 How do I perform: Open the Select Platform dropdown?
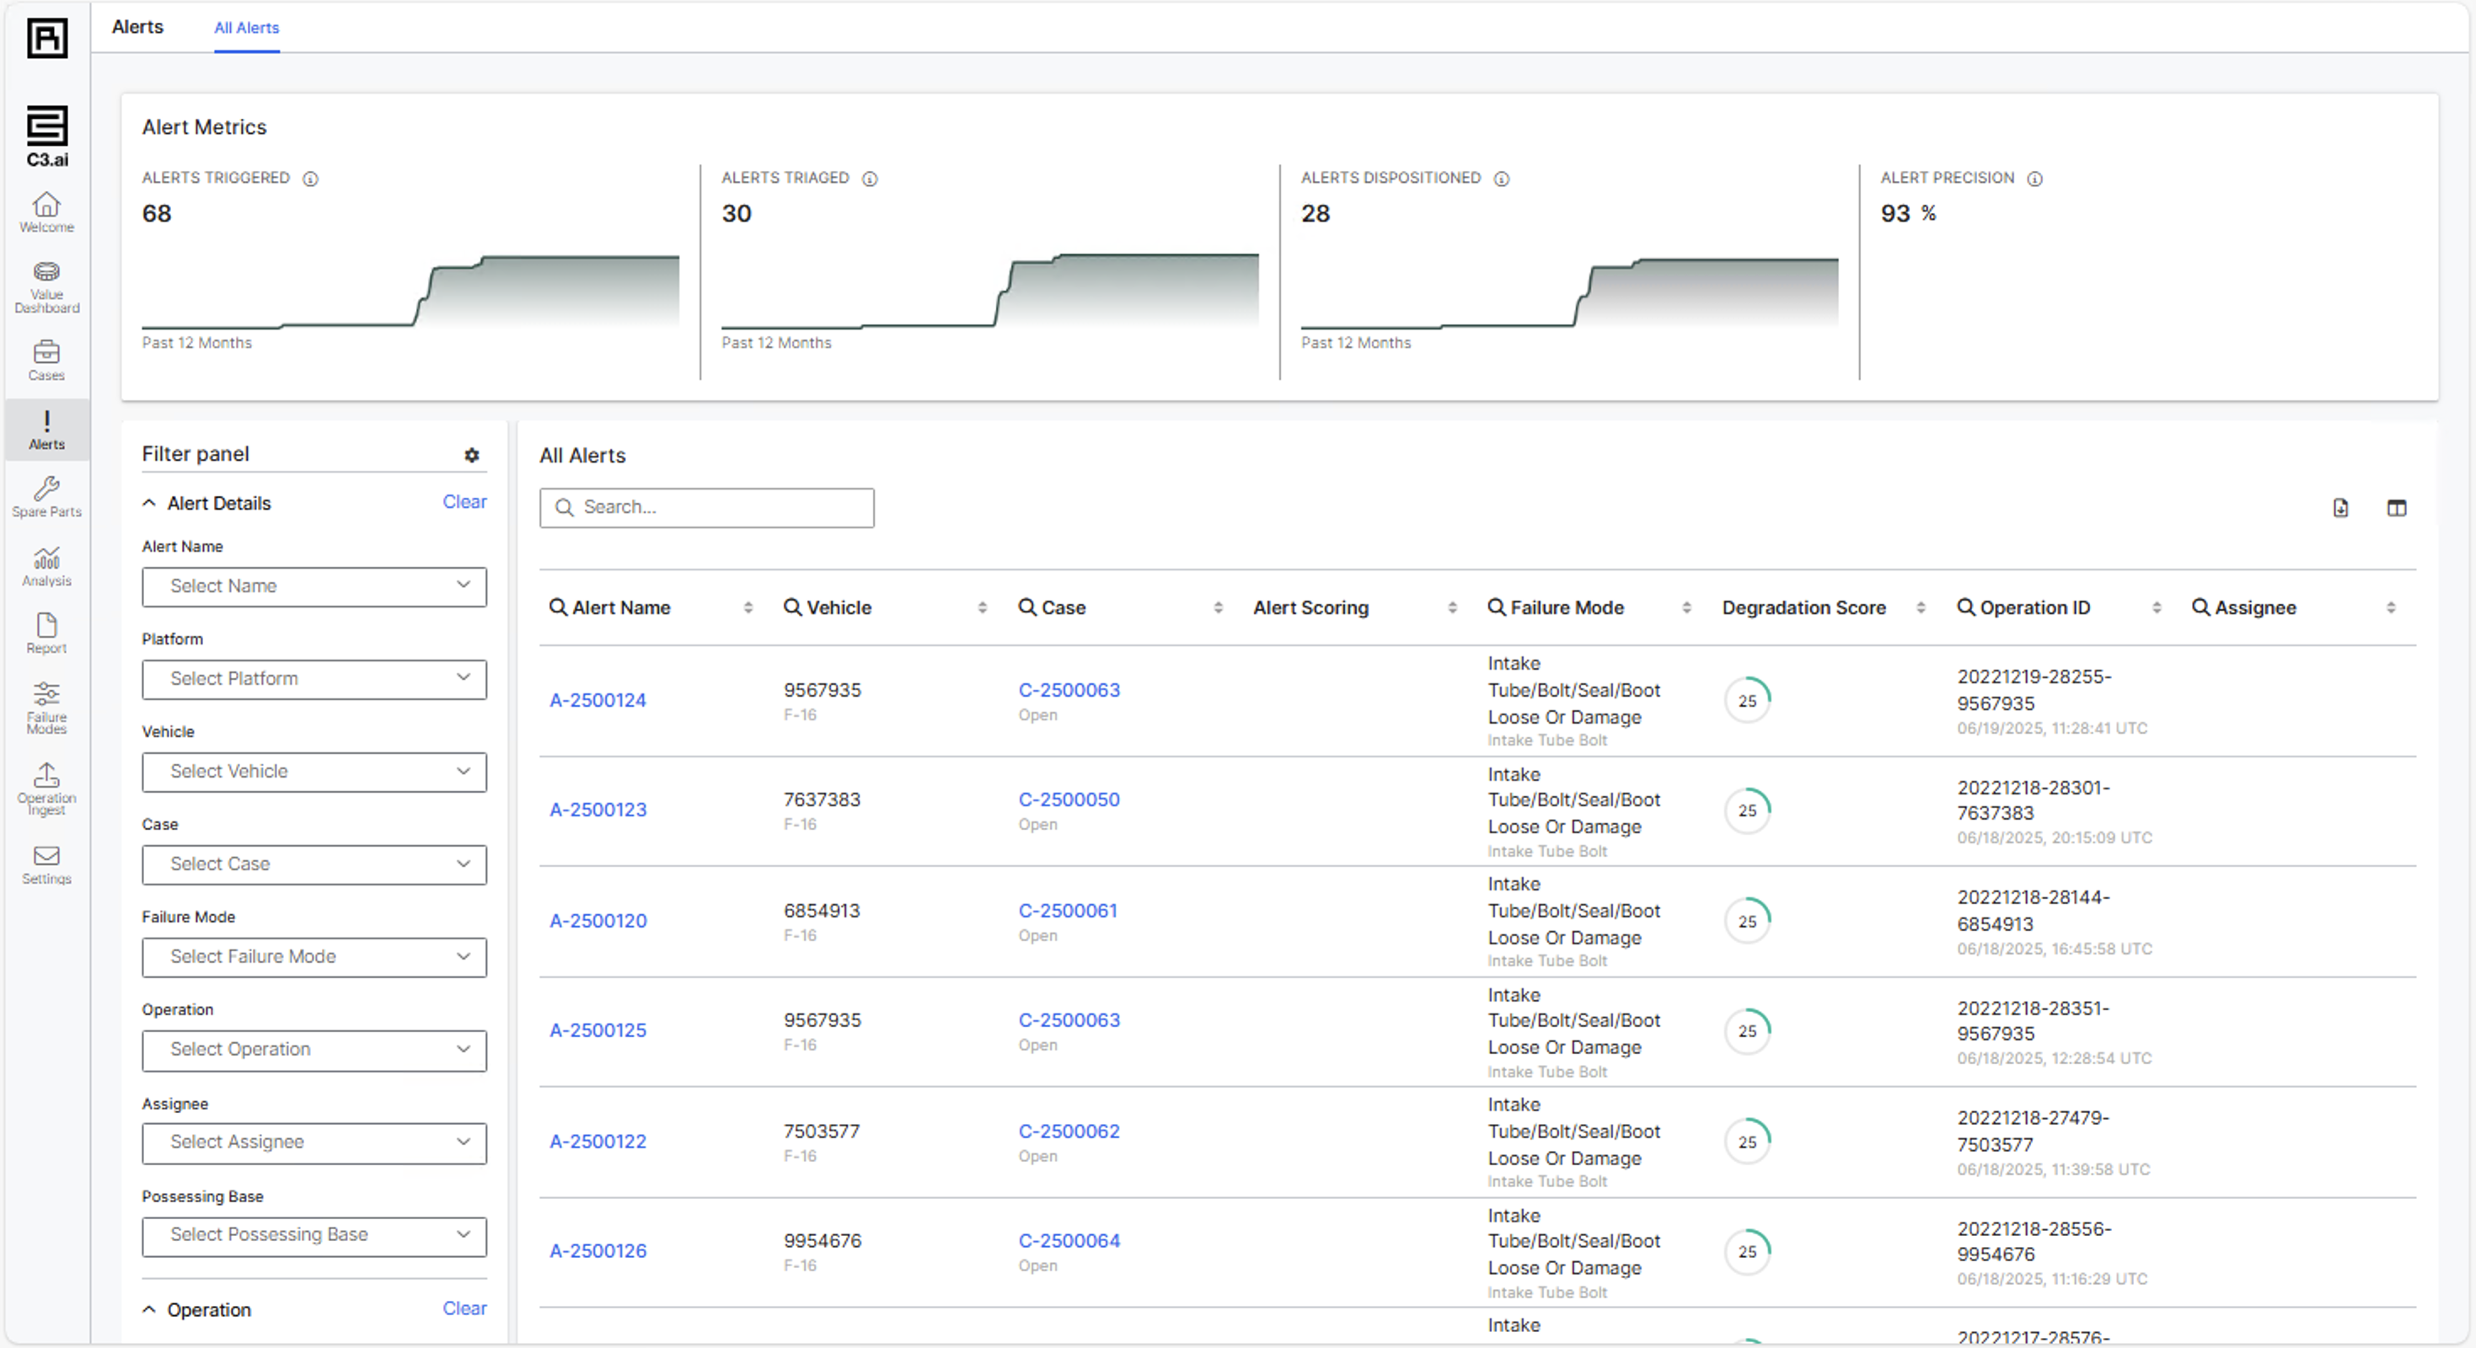tap(314, 678)
